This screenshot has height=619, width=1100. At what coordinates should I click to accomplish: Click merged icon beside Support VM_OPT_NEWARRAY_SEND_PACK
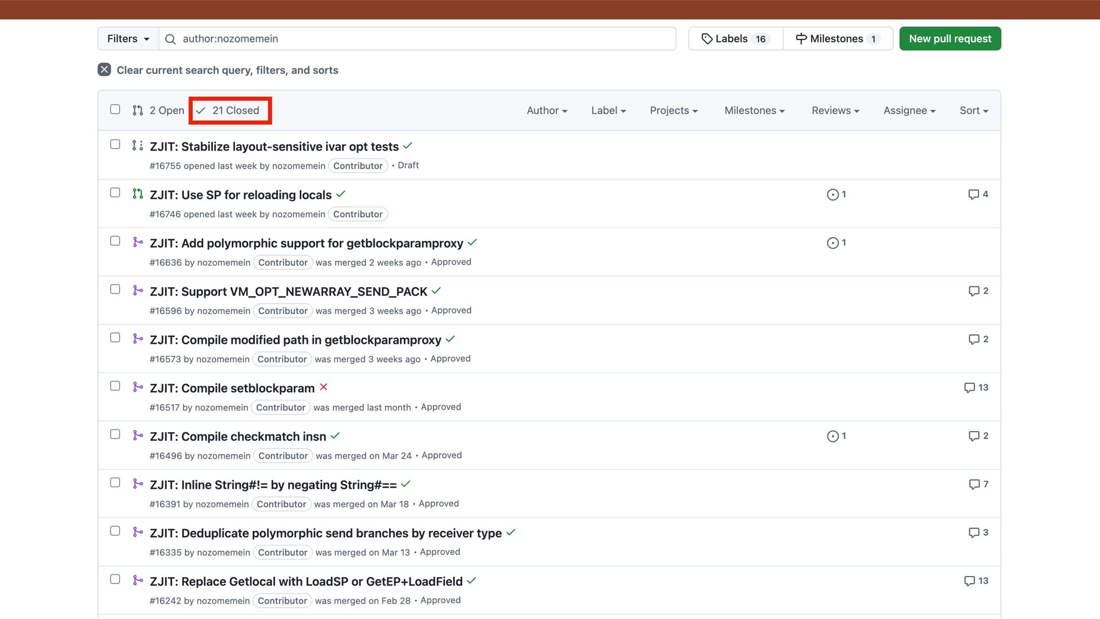coord(137,291)
